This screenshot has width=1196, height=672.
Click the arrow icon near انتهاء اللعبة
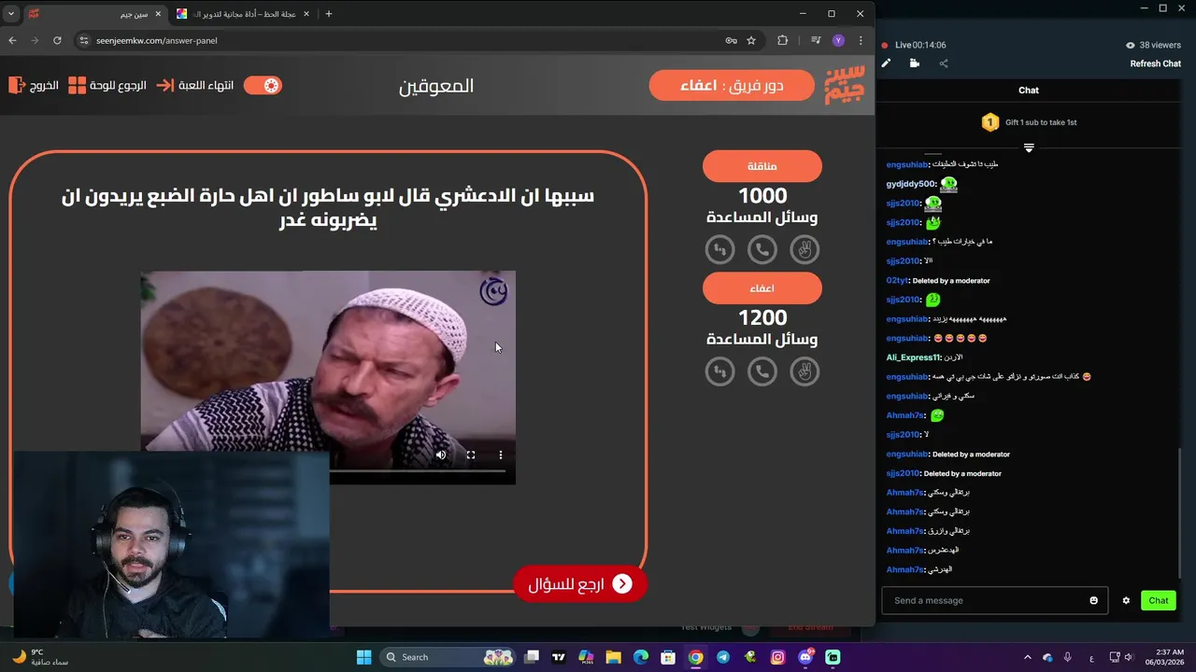pos(164,85)
